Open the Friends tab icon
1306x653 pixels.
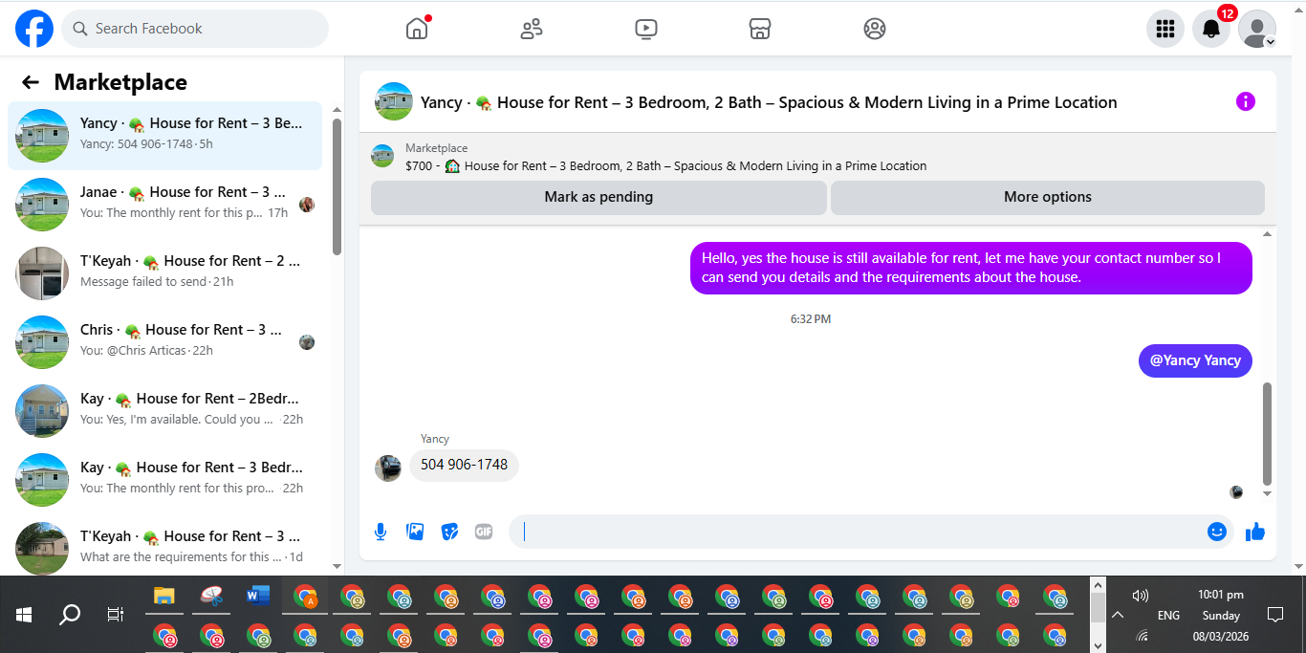532,29
